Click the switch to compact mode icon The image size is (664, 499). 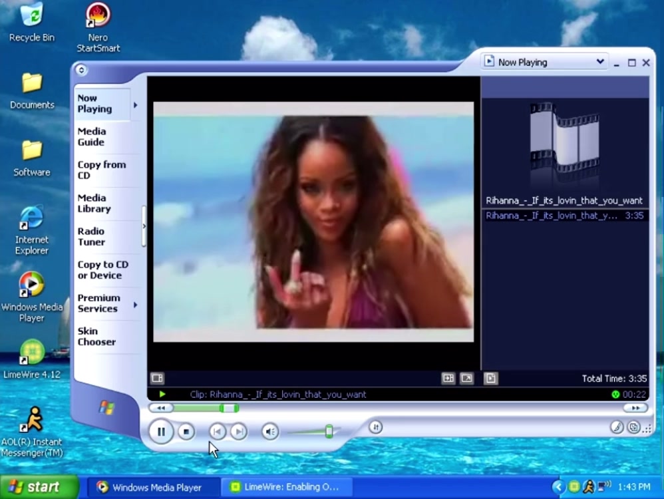pyautogui.click(x=633, y=427)
